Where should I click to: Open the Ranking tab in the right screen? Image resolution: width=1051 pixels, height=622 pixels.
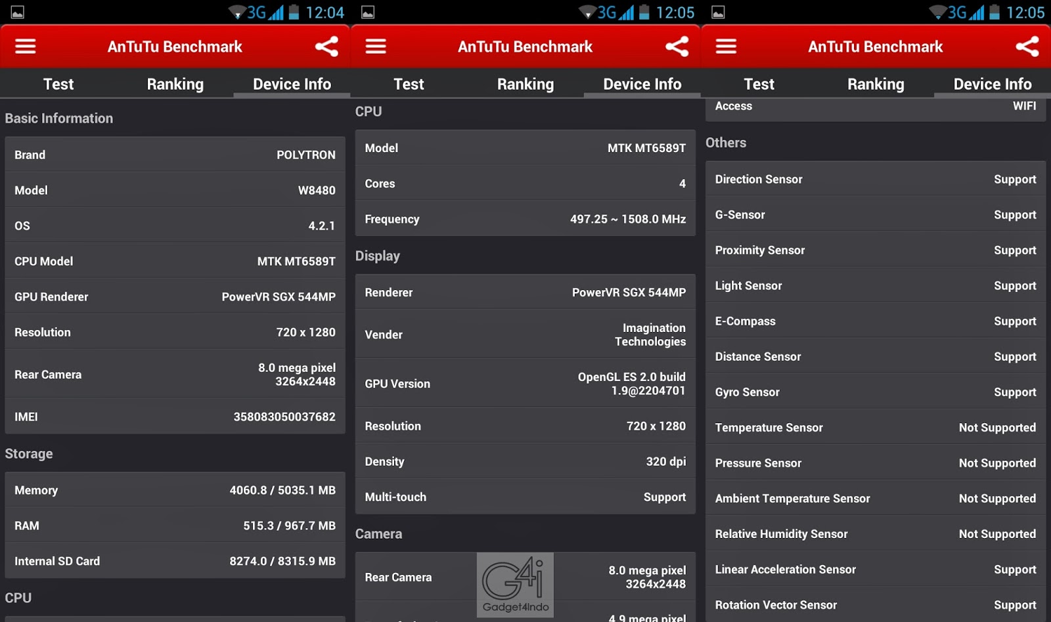876,84
